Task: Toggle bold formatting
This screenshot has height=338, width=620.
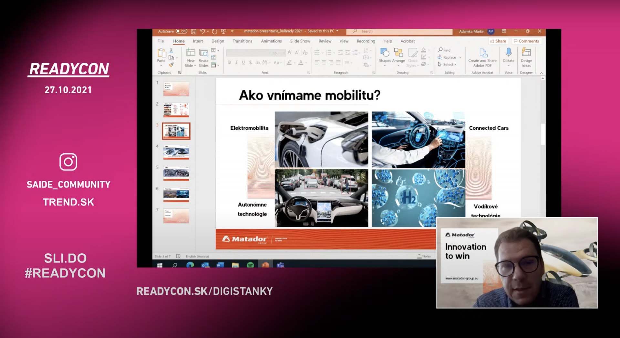Action: click(x=229, y=62)
